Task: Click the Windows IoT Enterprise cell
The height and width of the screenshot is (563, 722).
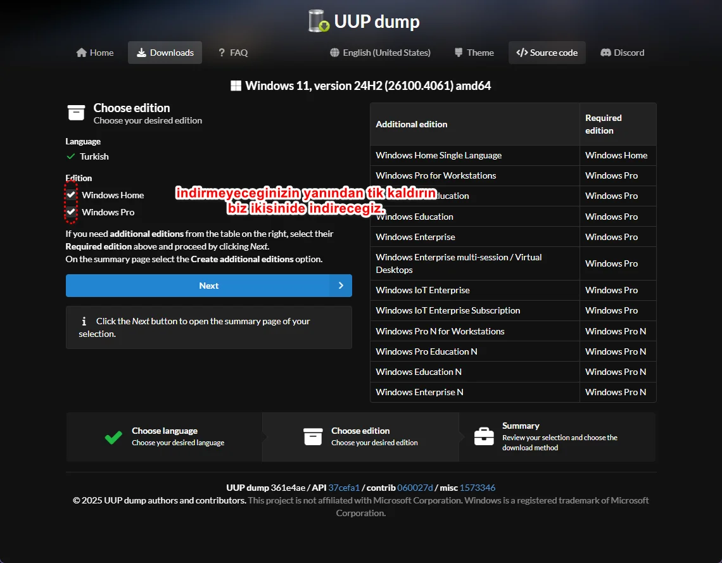Action: point(475,290)
